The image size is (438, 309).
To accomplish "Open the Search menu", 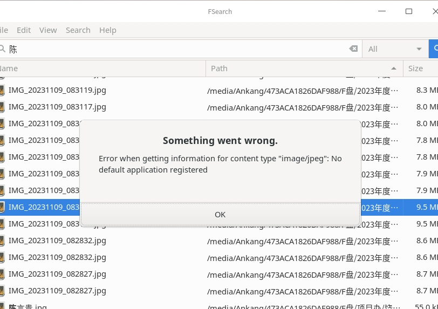I will coord(78,30).
